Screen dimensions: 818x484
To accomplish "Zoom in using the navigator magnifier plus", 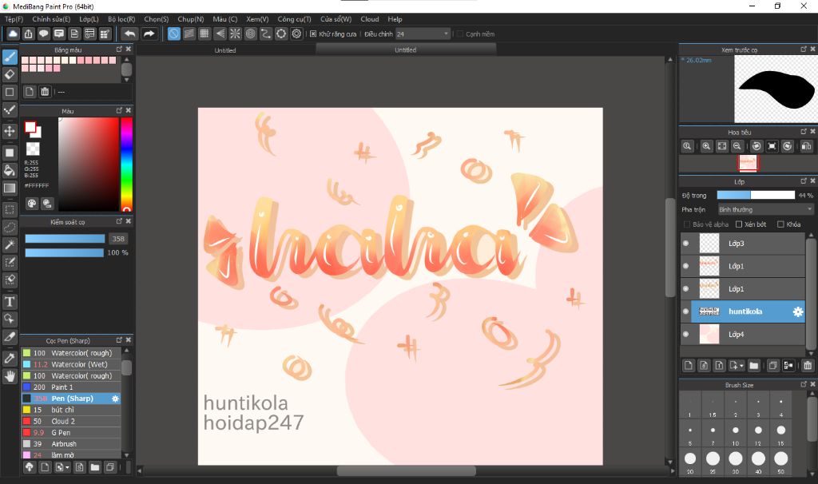I will 706,146.
